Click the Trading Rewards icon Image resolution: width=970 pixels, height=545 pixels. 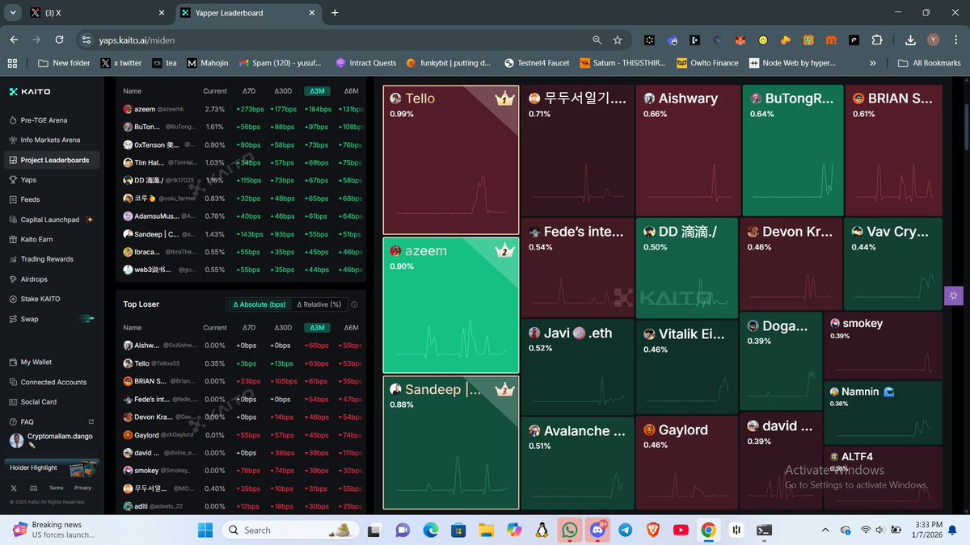13,259
